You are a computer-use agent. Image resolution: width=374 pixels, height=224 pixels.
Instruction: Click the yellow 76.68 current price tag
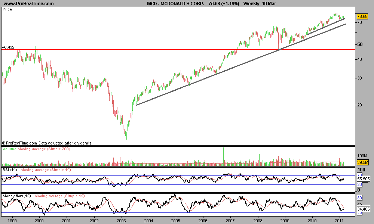tap(362, 16)
